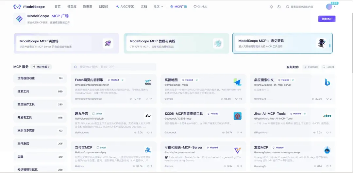353x173 pixels.
Task: Open Jina-AI-MCP-Tools card title
Action: coord(270,114)
